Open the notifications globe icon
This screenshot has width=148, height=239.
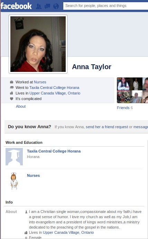point(56,6)
